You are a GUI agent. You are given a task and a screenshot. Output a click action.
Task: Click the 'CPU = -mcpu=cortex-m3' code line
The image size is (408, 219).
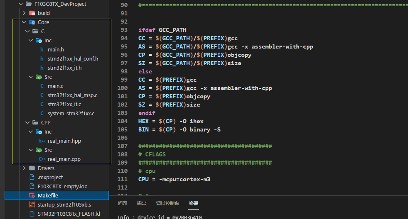coord(174,179)
